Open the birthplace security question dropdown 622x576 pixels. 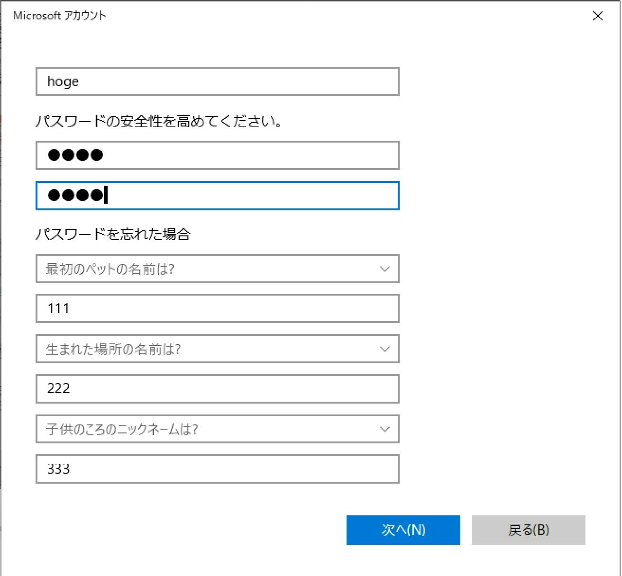(x=216, y=349)
